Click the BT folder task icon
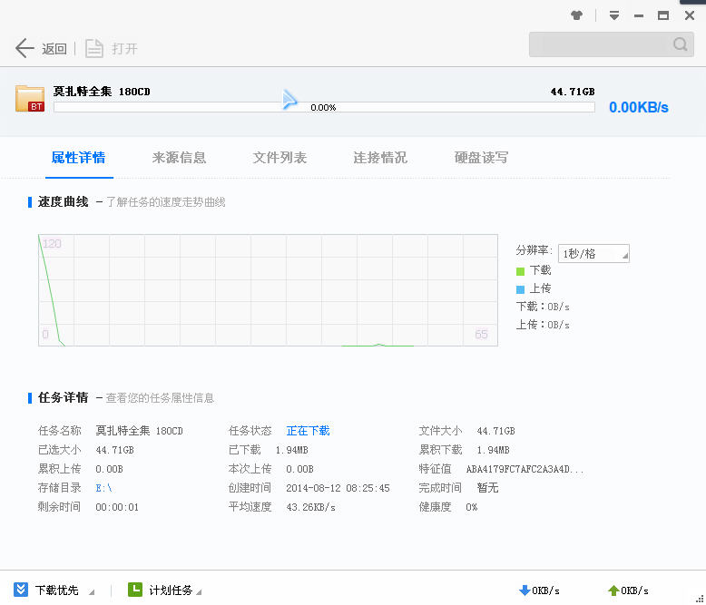This screenshot has width=706, height=605. point(30,98)
